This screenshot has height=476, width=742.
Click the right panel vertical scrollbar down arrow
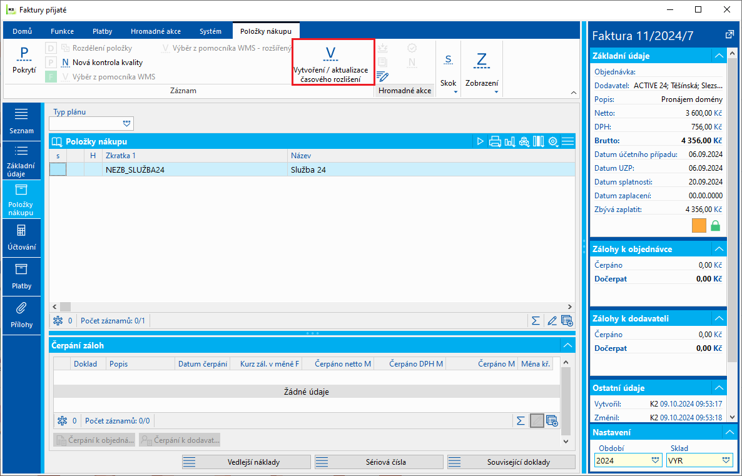pyautogui.click(x=733, y=417)
